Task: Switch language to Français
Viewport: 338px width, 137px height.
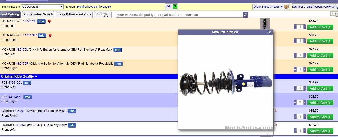Action: [106, 7]
